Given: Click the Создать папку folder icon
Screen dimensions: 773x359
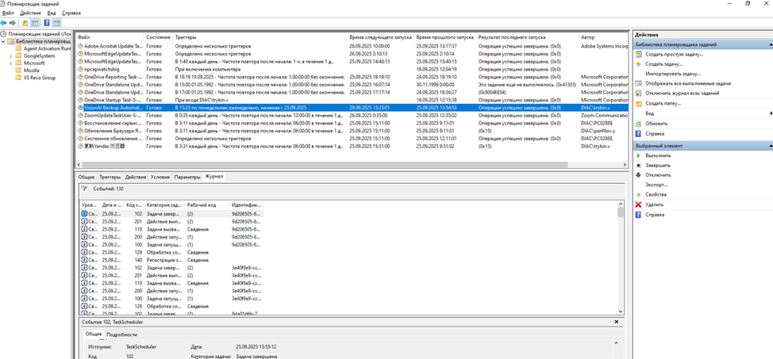Looking at the screenshot, I should click(638, 104).
